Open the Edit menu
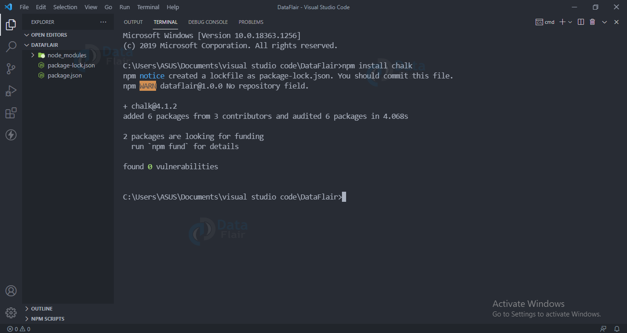Viewport: 627px width, 333px height. 41,7
